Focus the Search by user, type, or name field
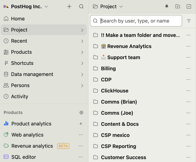The image size is (196, 162). pyautogui.click(x=136, y=21)
